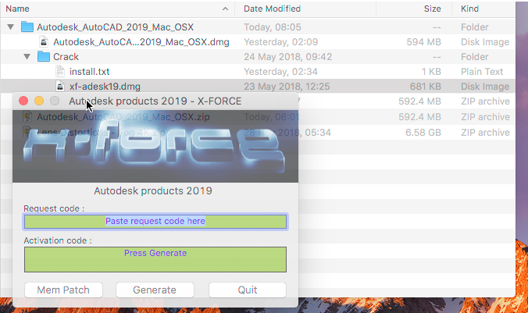Minimize the X-FORCE window with yellow button
The width and height of the screenshot is (528, 313).
(39, 101)
